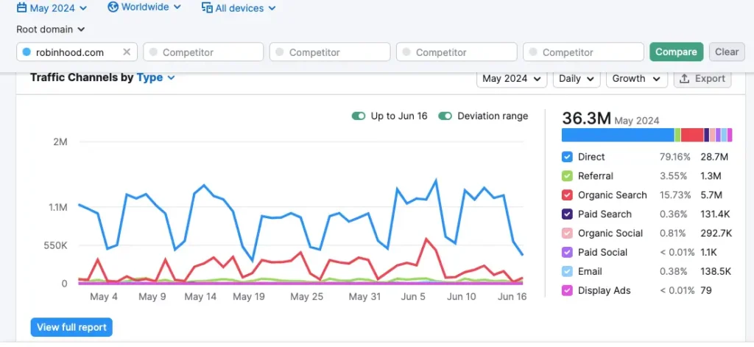Click the calendar icon beside May 2024
The width and height of the screenshot is (754, 347).
(21, 7)
